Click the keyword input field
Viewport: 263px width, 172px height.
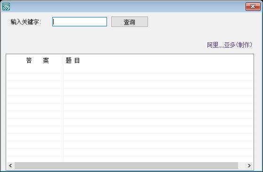(x=80, y=22)
